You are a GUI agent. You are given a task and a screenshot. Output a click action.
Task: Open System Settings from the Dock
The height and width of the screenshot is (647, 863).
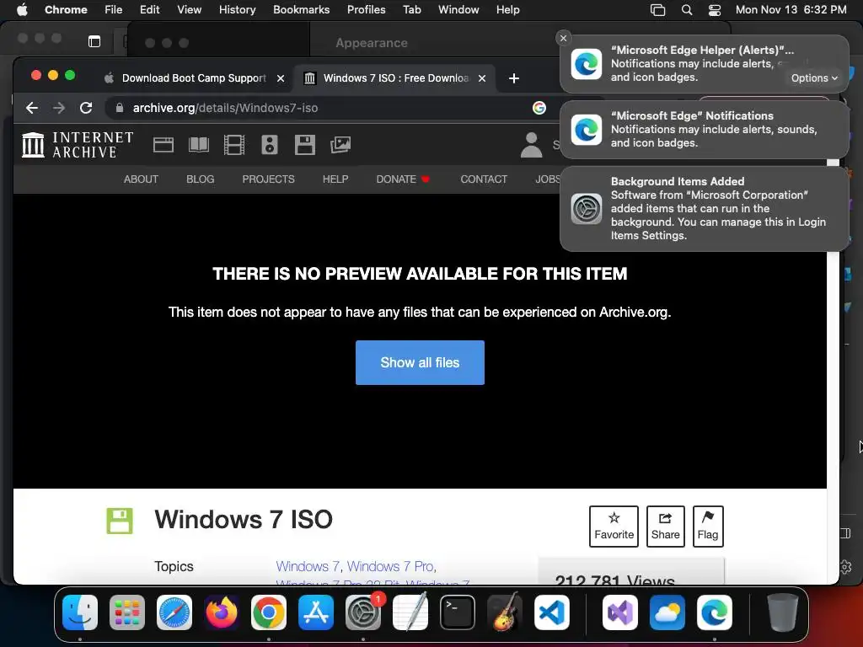point(363,612)
